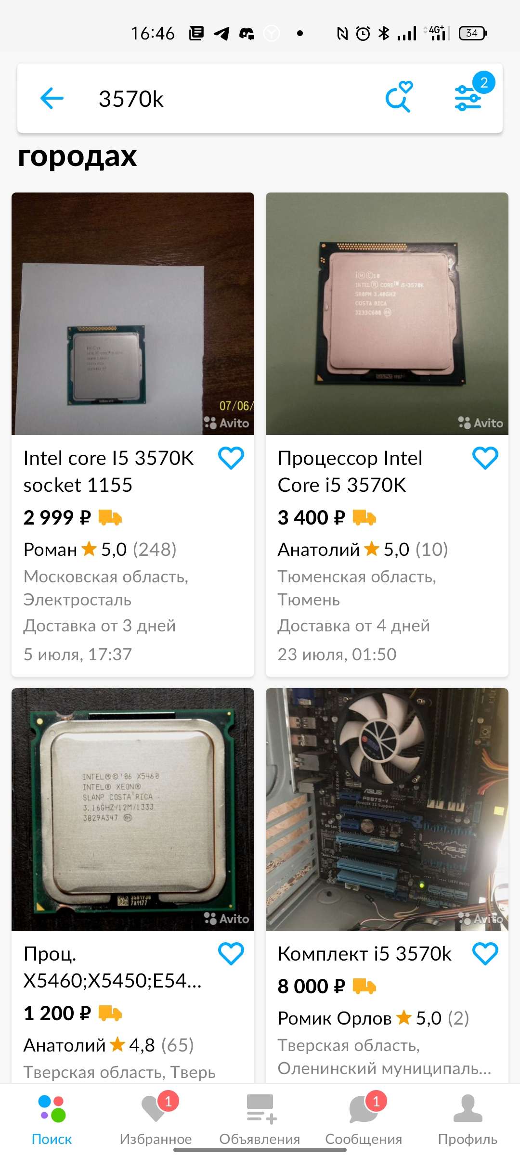Tap the back arrow in search bar
Image resolution: width=520 pixels, height=1155 pixels.
pyautogui.click(x=52, y=99)
